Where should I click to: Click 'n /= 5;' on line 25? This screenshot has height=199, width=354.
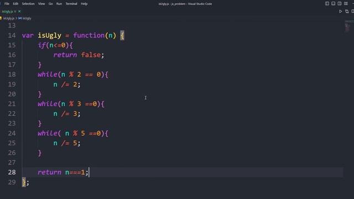click(x=66, y=143)
